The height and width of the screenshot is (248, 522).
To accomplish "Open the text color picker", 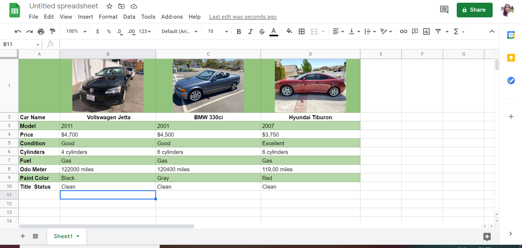I will pyautogui.click(x=274, y=32).
